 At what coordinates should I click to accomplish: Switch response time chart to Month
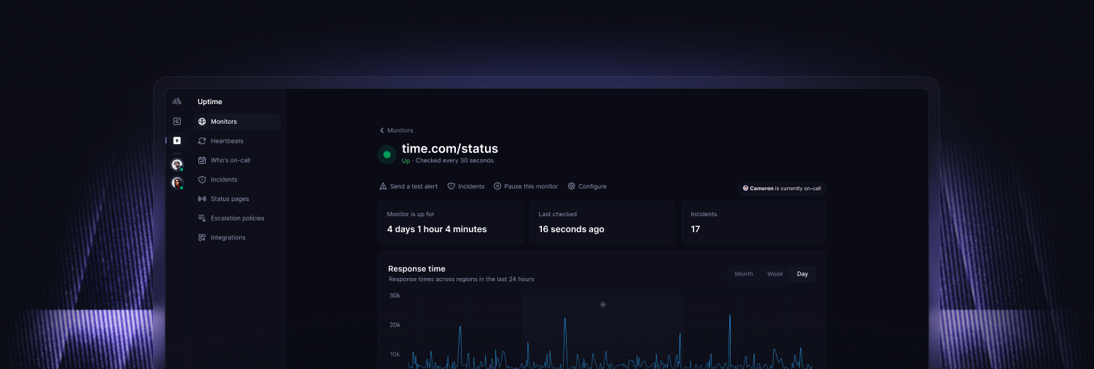(x=744, y=274)
